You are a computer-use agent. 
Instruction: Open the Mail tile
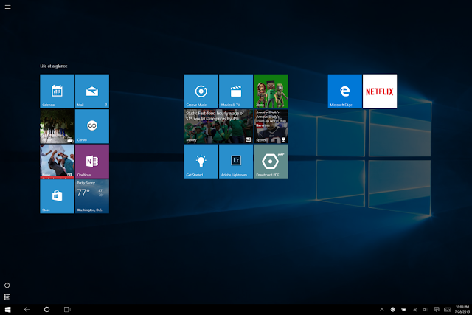point(92,91)
